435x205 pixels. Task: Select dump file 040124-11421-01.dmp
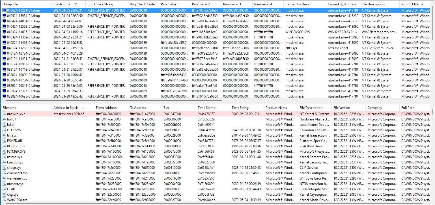click(x=23, y=59)
